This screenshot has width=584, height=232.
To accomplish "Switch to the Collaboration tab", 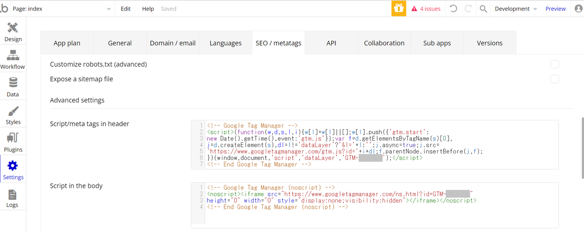I will pos(384,43).
